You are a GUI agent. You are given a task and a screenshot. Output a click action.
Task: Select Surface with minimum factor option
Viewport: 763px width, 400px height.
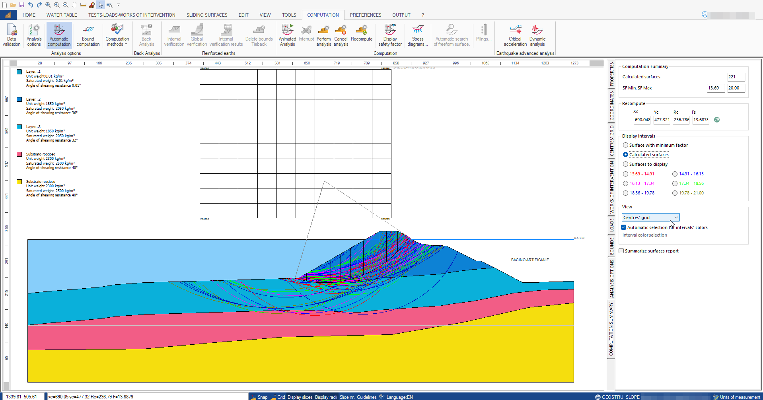626,145
